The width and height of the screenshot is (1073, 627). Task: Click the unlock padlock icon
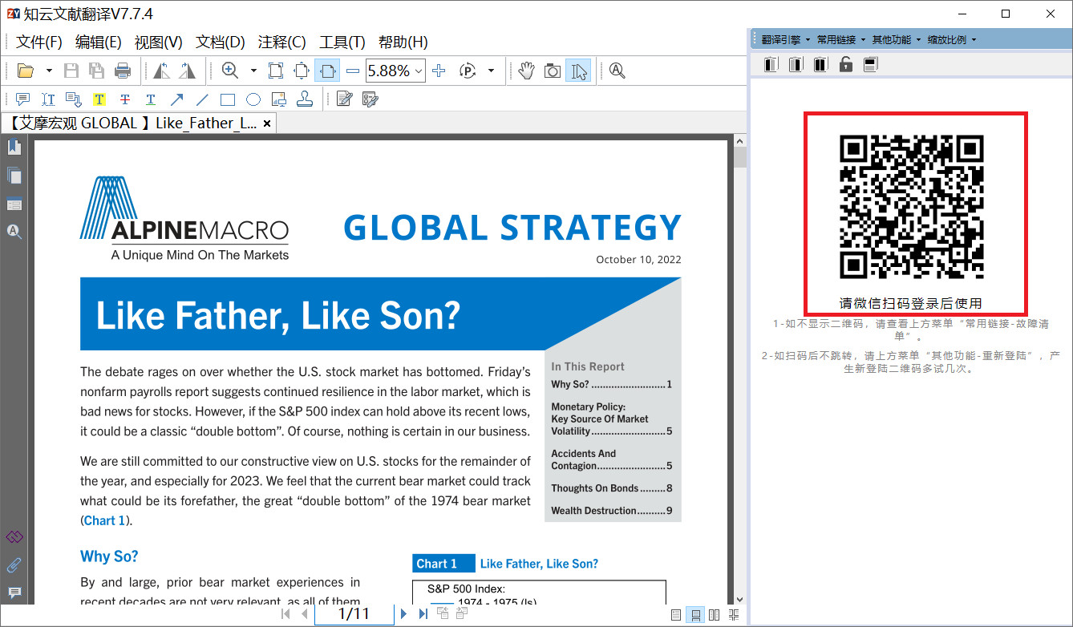(846, 64)
